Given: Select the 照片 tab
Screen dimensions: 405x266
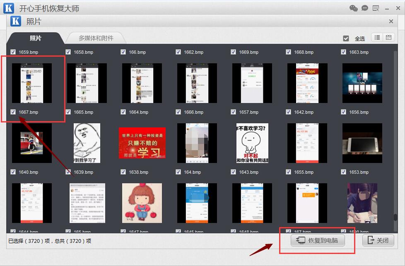Looking at the screenshot, I should pyautogui.click(x=35, y=38).
